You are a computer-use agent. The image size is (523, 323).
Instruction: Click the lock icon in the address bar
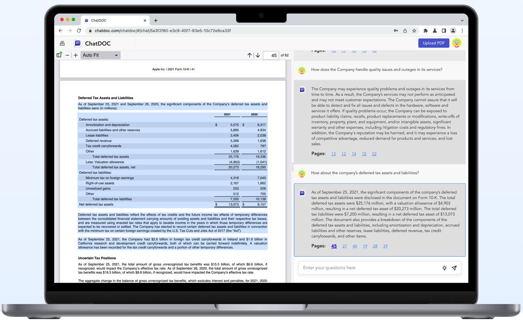[89, 31]
